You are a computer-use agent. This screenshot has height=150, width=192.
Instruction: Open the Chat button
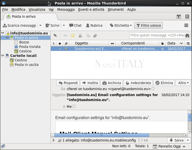click(75, 25)
